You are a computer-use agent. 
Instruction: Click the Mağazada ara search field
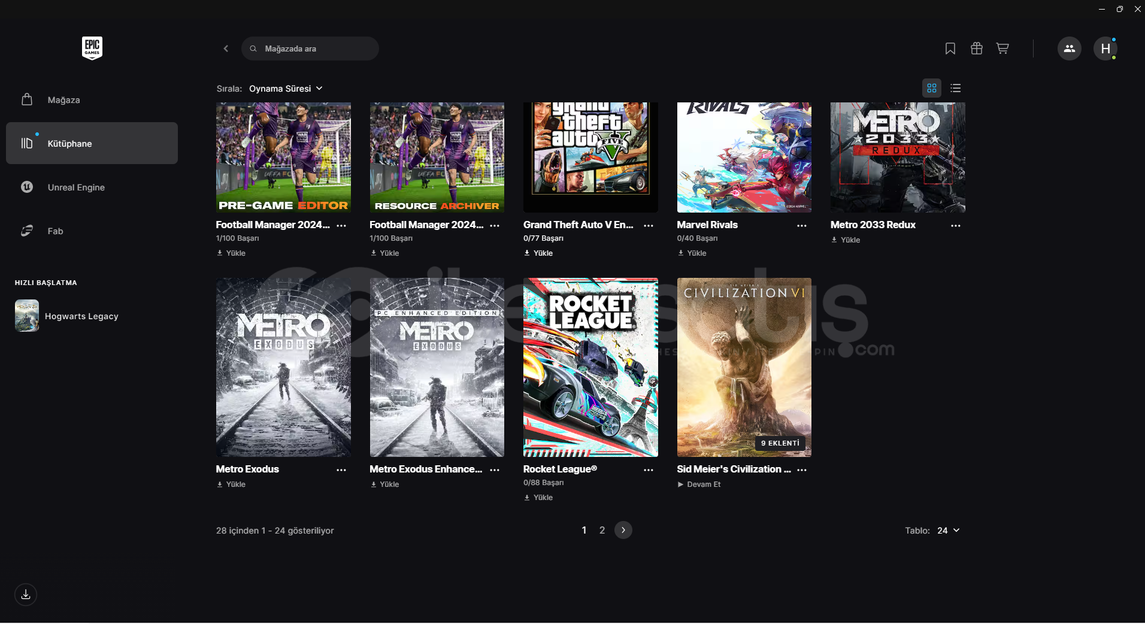(310, 49)
